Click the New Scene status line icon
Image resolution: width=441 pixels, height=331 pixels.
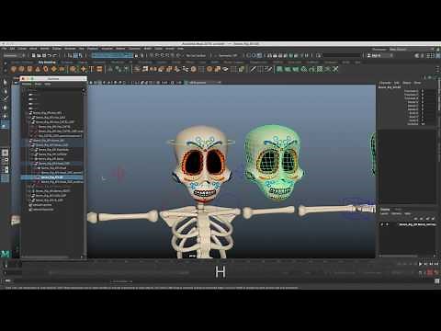click(x=34, y=55)
